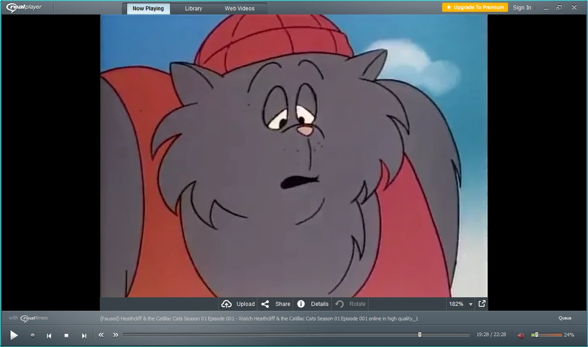
Task: Click the Rotate icon
Action: click(x=339, y=304)
